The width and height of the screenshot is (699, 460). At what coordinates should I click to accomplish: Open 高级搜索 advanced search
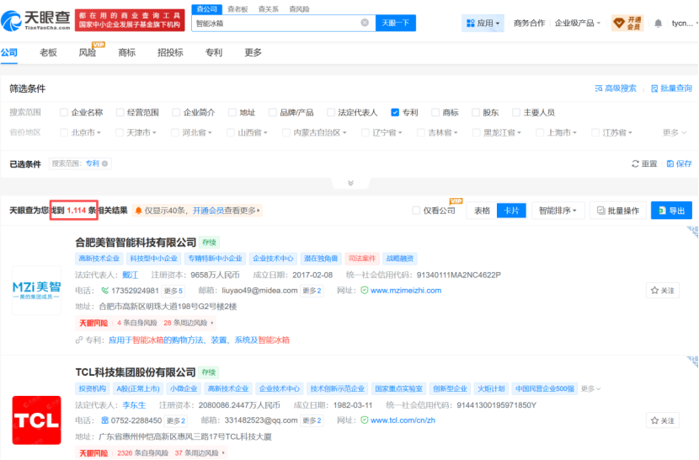616,88
